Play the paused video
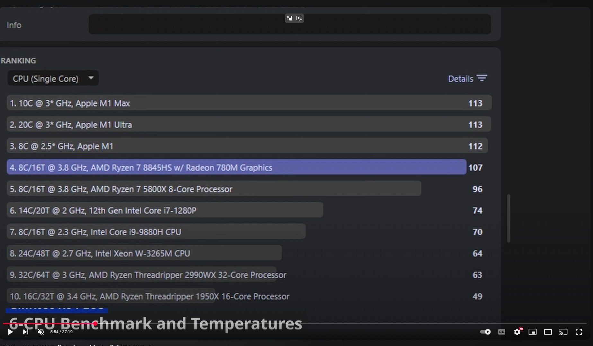Screen dimensions: 593x346 click(x=10, y=332)
